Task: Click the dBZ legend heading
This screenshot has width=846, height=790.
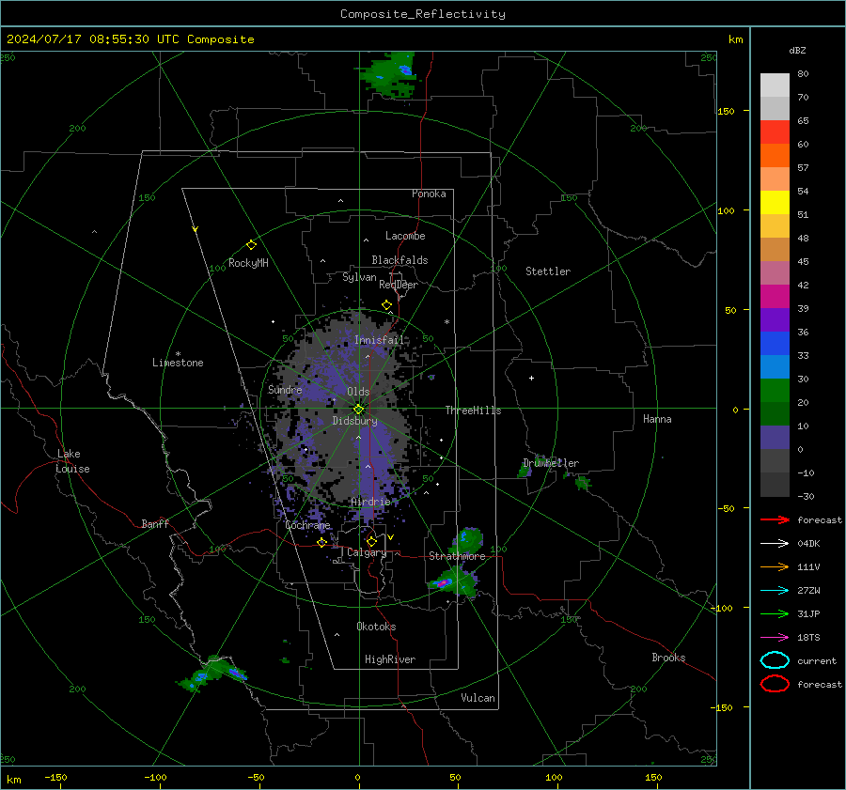Action: point(797,51)
